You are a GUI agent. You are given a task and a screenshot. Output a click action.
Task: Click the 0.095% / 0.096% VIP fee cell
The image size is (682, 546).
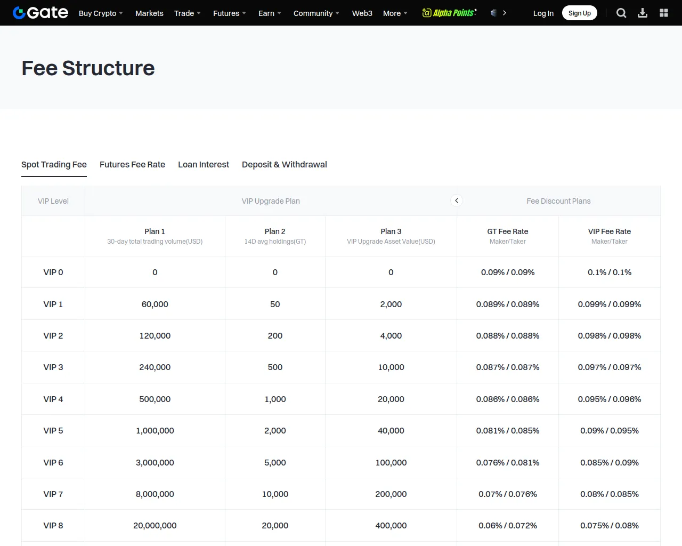(x=610, y=399)
